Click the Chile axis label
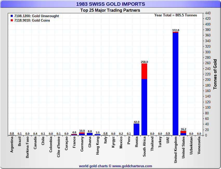This screenshot has height=169, width=221. click(43, 141)
